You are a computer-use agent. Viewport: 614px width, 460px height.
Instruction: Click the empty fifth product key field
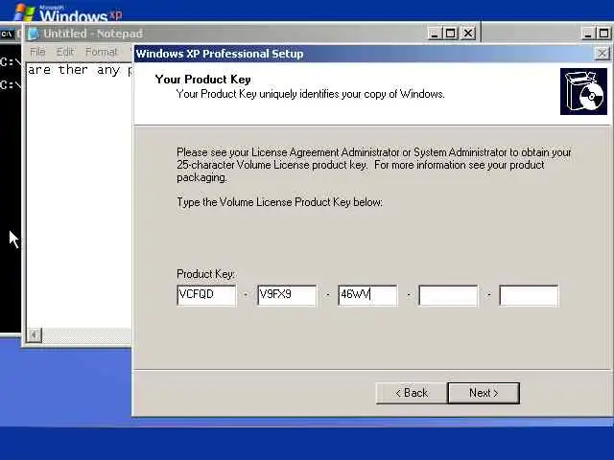point(529,295)
